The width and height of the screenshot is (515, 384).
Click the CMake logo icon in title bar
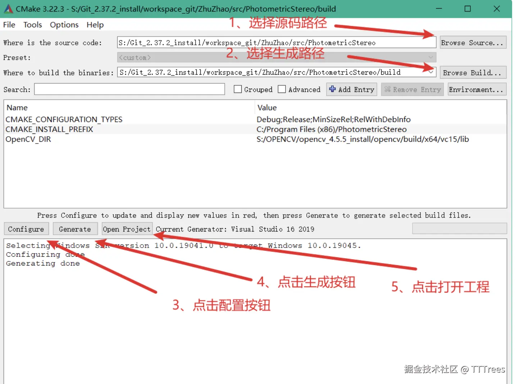tap(9, 9)
